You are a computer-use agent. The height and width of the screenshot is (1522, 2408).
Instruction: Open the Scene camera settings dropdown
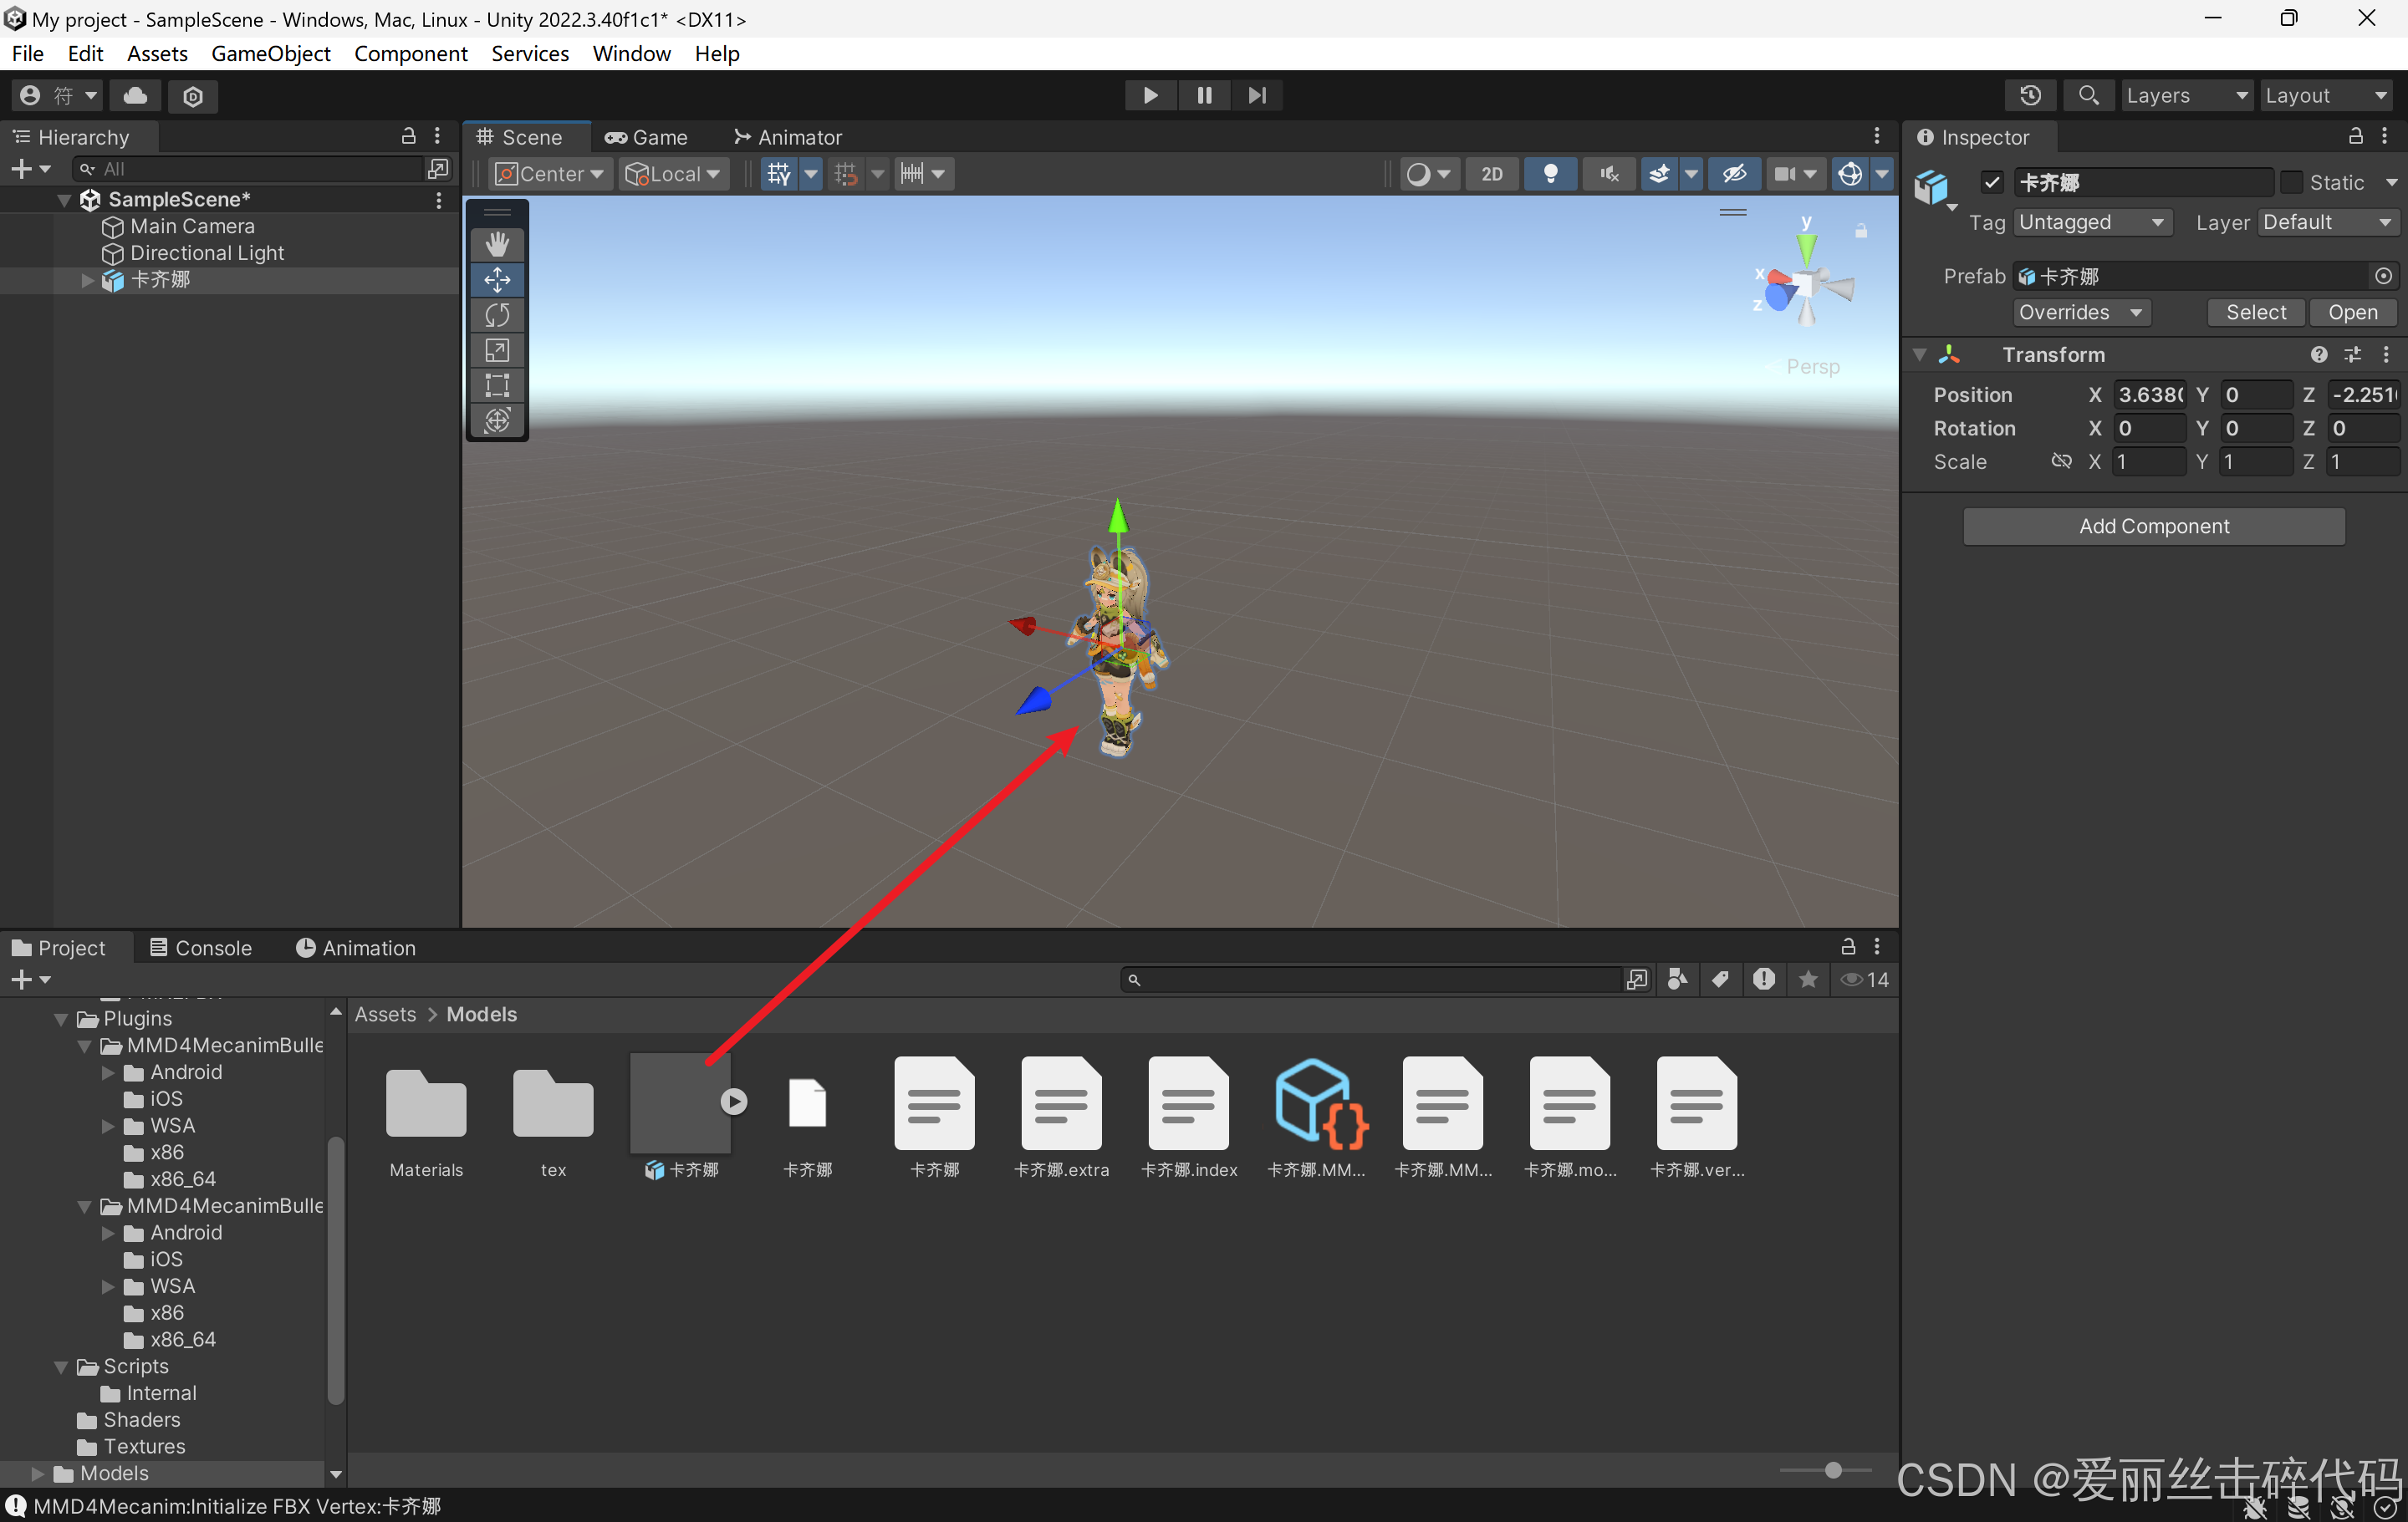(1794, 174)
